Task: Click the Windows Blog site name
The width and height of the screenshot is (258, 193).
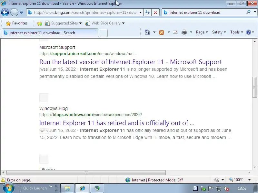Action: coord(54,108)
